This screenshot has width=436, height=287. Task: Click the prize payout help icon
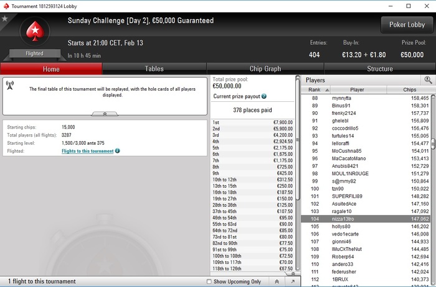pyautogui.click(x=264, y=96)
